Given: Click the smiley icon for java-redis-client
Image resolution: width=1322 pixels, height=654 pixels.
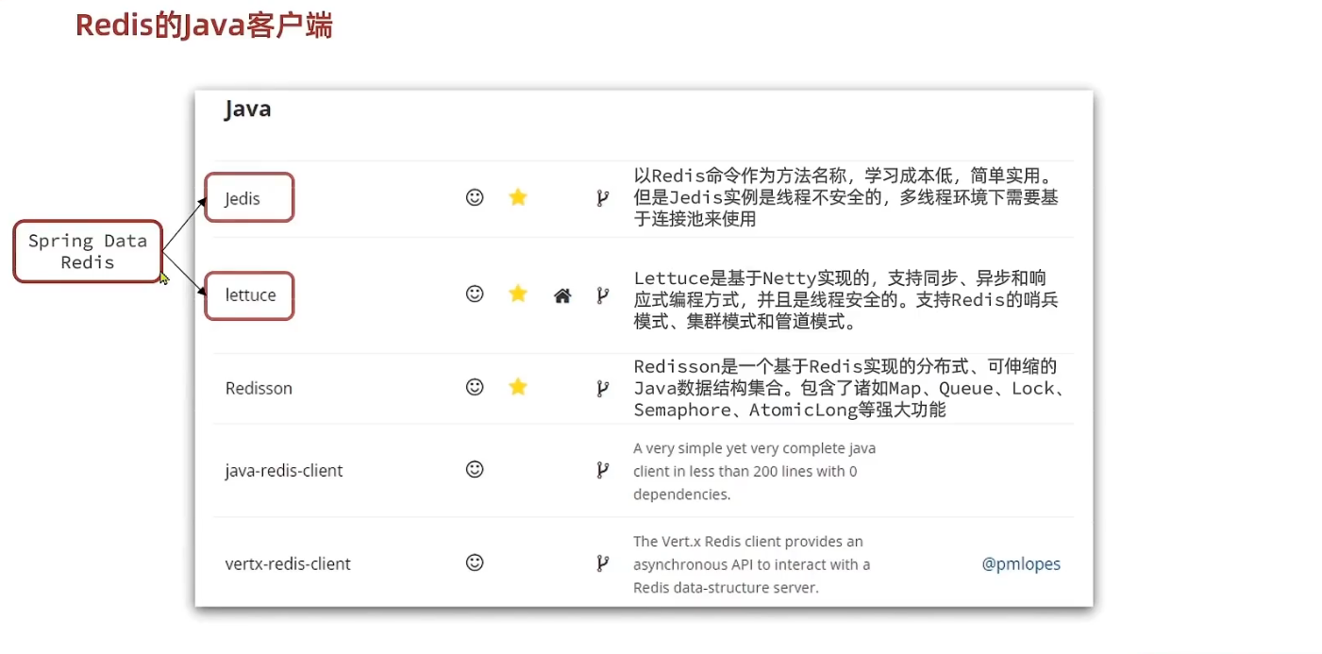Looking at the screenshot, I should tap(475, 469).
